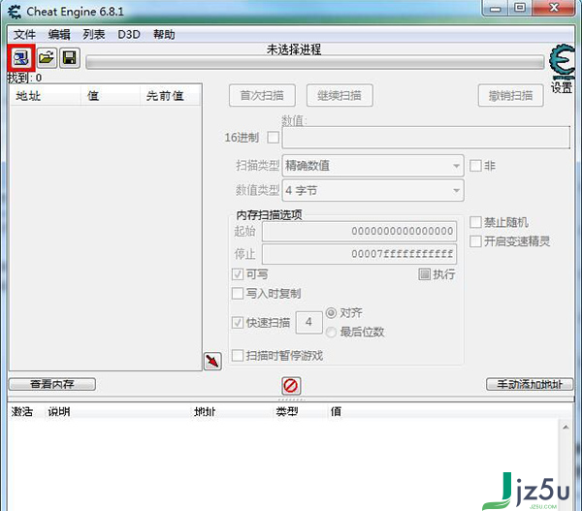
Task: Select the 对齐 radio button
Action: point(331,313)
